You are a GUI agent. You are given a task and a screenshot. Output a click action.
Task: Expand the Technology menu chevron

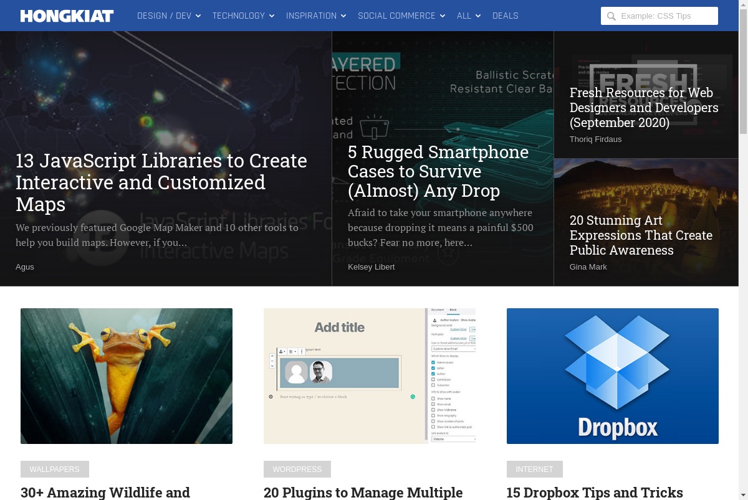click(272, 16)
